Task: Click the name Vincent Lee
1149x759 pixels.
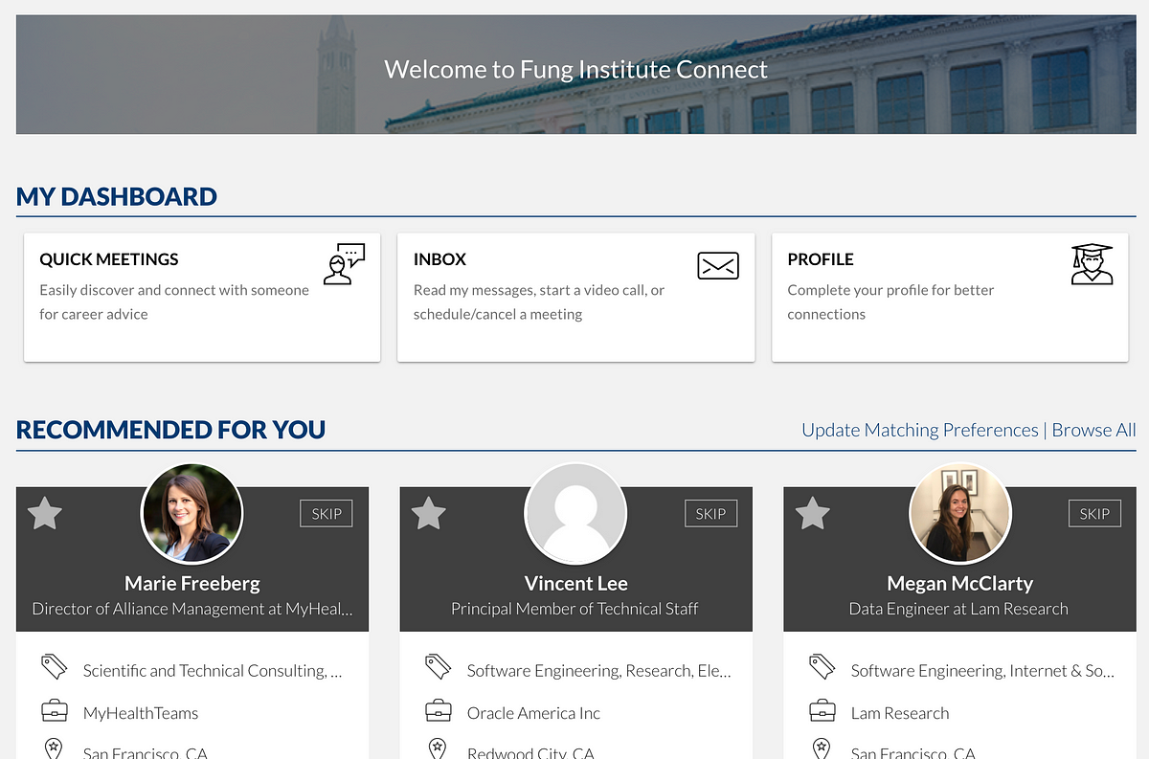Action: click(x=576, y=583)
